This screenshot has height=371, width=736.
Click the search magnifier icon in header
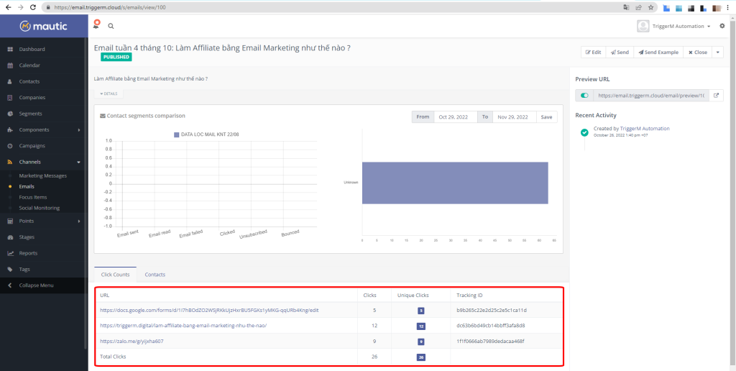point(111,26)
